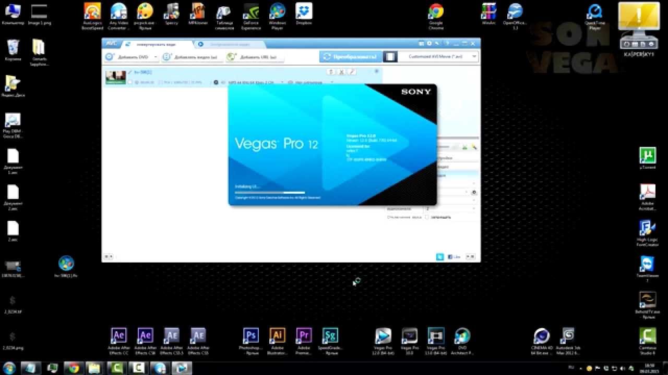Select Vegas Pro 10.0 desktop shortcut

(x=410, y=341)
